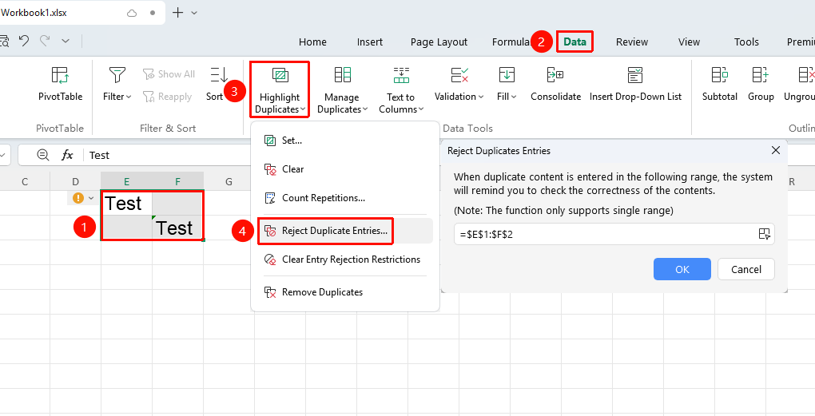
Task: Close the Reject Duplicates Entries dialog
Action: 776,150
